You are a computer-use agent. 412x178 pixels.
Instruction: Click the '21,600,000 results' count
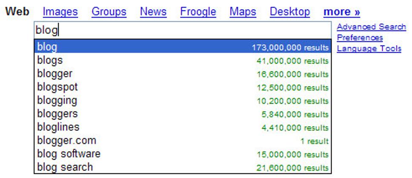[x=292, y=168]
